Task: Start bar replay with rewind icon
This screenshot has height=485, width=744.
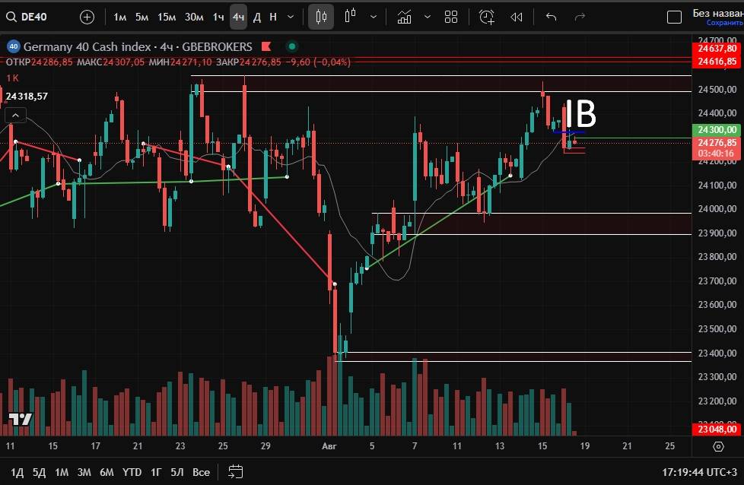Action: (517, 17)
